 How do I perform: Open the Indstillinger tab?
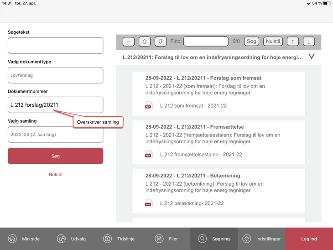pyautogui.click(x=261, y=239)
